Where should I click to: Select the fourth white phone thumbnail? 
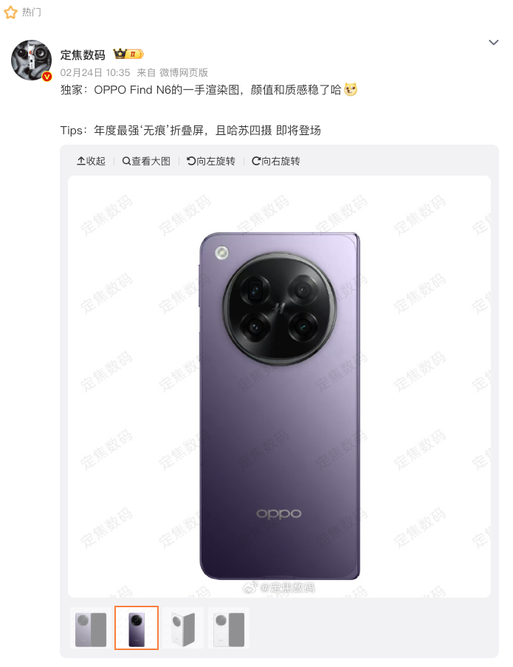(229, 628)
